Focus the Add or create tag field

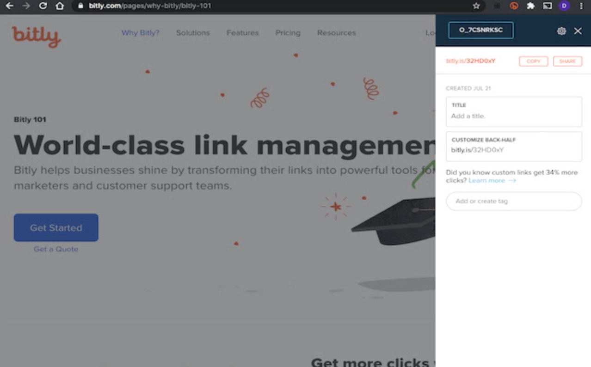pyautogui.click(x=514, y=201)
